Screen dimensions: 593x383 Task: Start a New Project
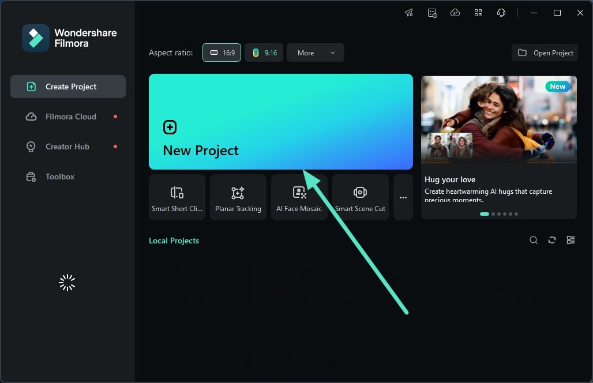click(x=280, y=122)
